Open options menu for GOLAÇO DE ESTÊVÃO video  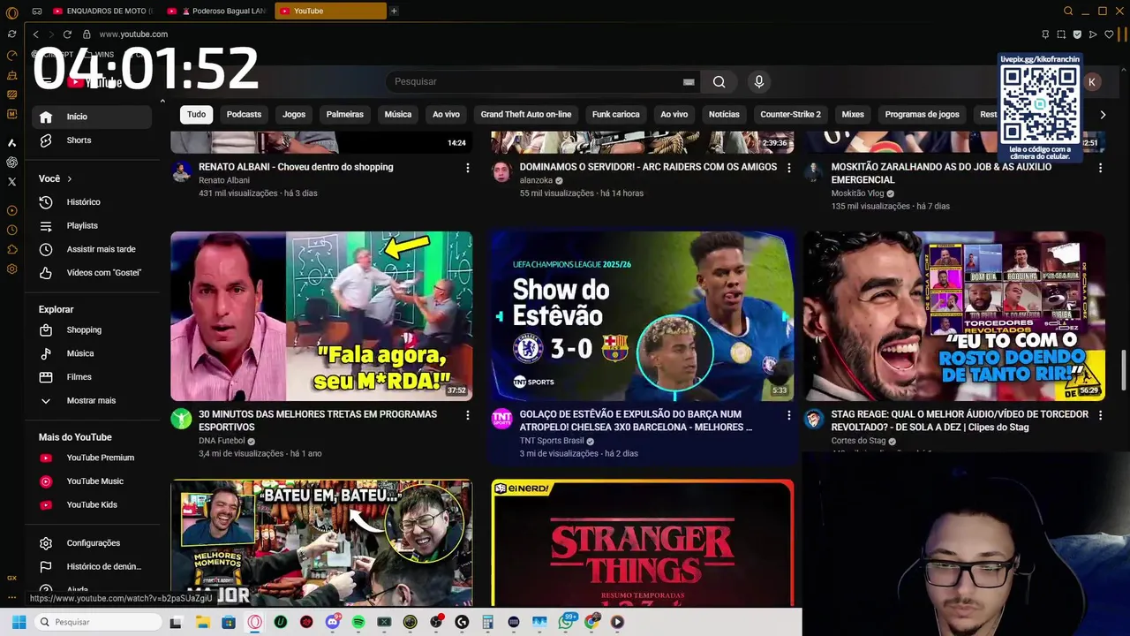(788, 415)
